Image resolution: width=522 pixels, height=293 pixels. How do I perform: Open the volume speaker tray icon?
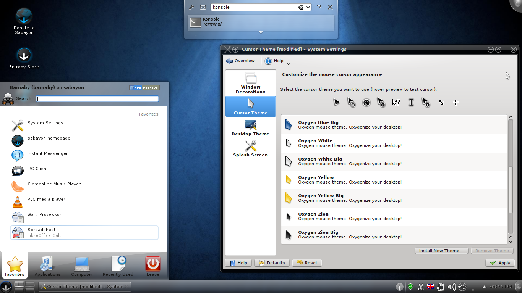tap(451, 287)
